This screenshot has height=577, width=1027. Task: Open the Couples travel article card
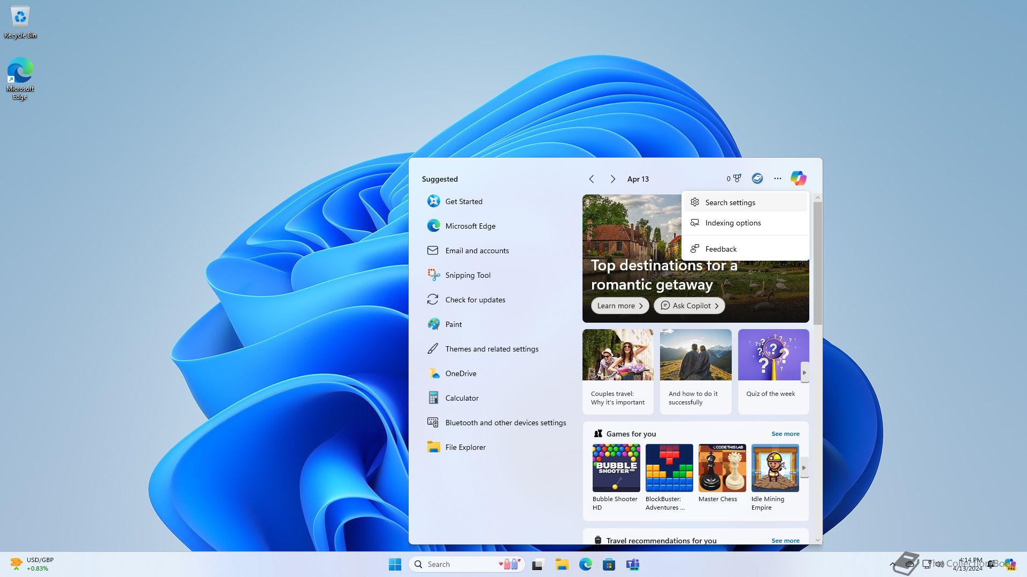pos(618,371)
